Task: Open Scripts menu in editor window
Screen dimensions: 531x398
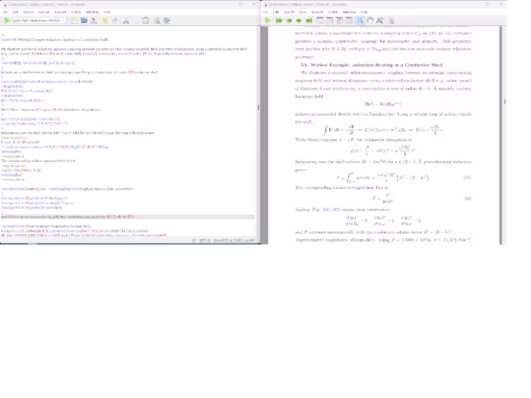Action: click(x=76, y=12)
